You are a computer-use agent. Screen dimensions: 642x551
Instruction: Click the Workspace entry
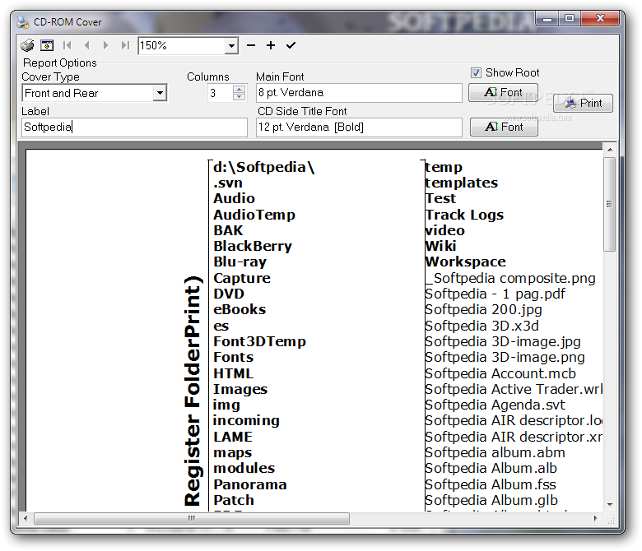pos(466,262)
